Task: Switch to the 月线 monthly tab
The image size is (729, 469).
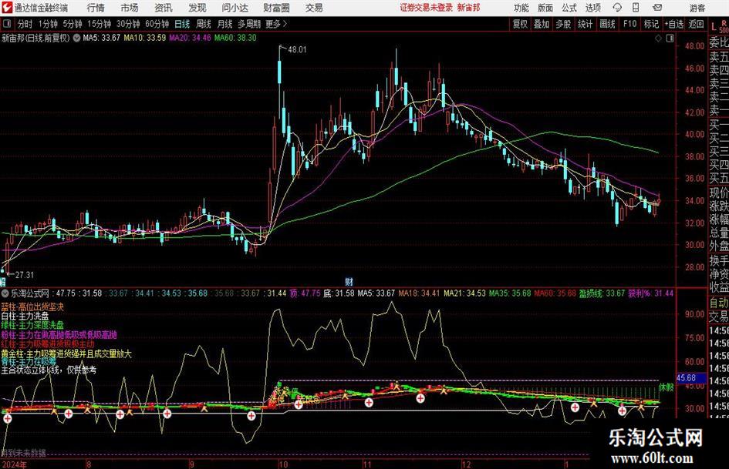Action: pyautogui.click(x=224, y=24)
